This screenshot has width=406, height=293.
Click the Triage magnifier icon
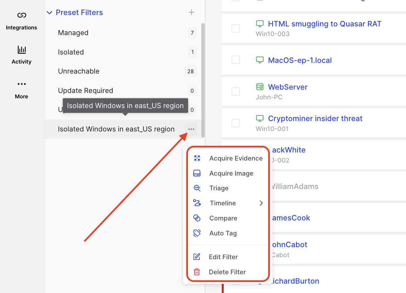pyautogui.click(x=197, y=188)
